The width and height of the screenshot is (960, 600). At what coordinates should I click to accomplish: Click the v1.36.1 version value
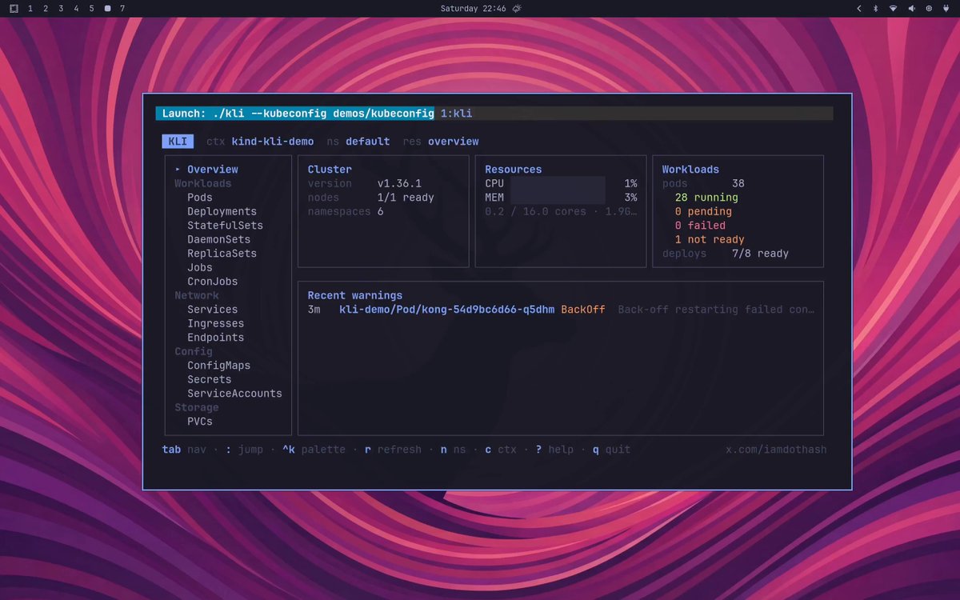pos(400,183)
